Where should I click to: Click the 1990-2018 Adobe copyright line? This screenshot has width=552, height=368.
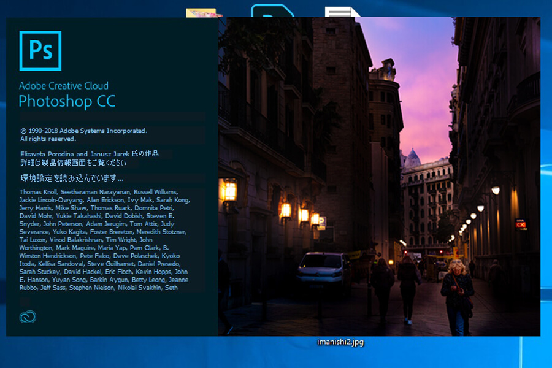pos(83,131)
